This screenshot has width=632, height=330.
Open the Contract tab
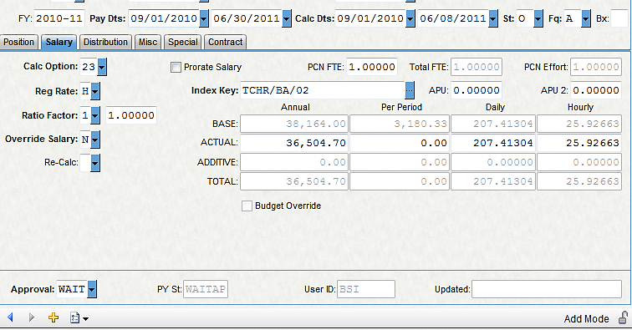[x=226, y=42]
